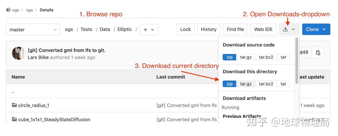Select zip under Download source code

click(229, 57)
